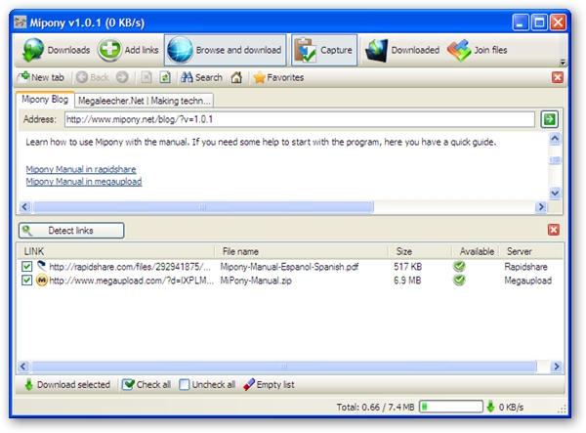Click the browser horizontal scrollbar left arrow
This screenshot has width=586, height=433.
24,207
